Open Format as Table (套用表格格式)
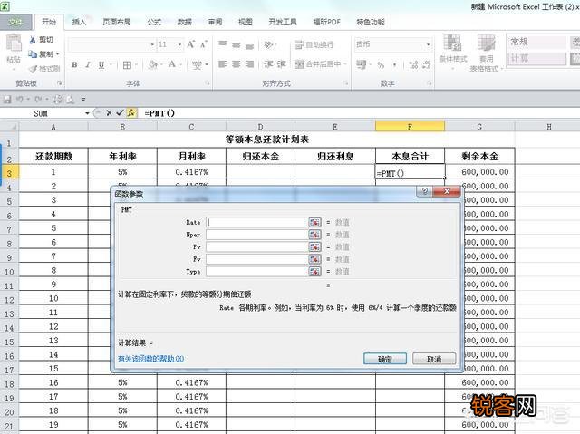The height and width of the screenshot is (434, 580). point(486,53)
